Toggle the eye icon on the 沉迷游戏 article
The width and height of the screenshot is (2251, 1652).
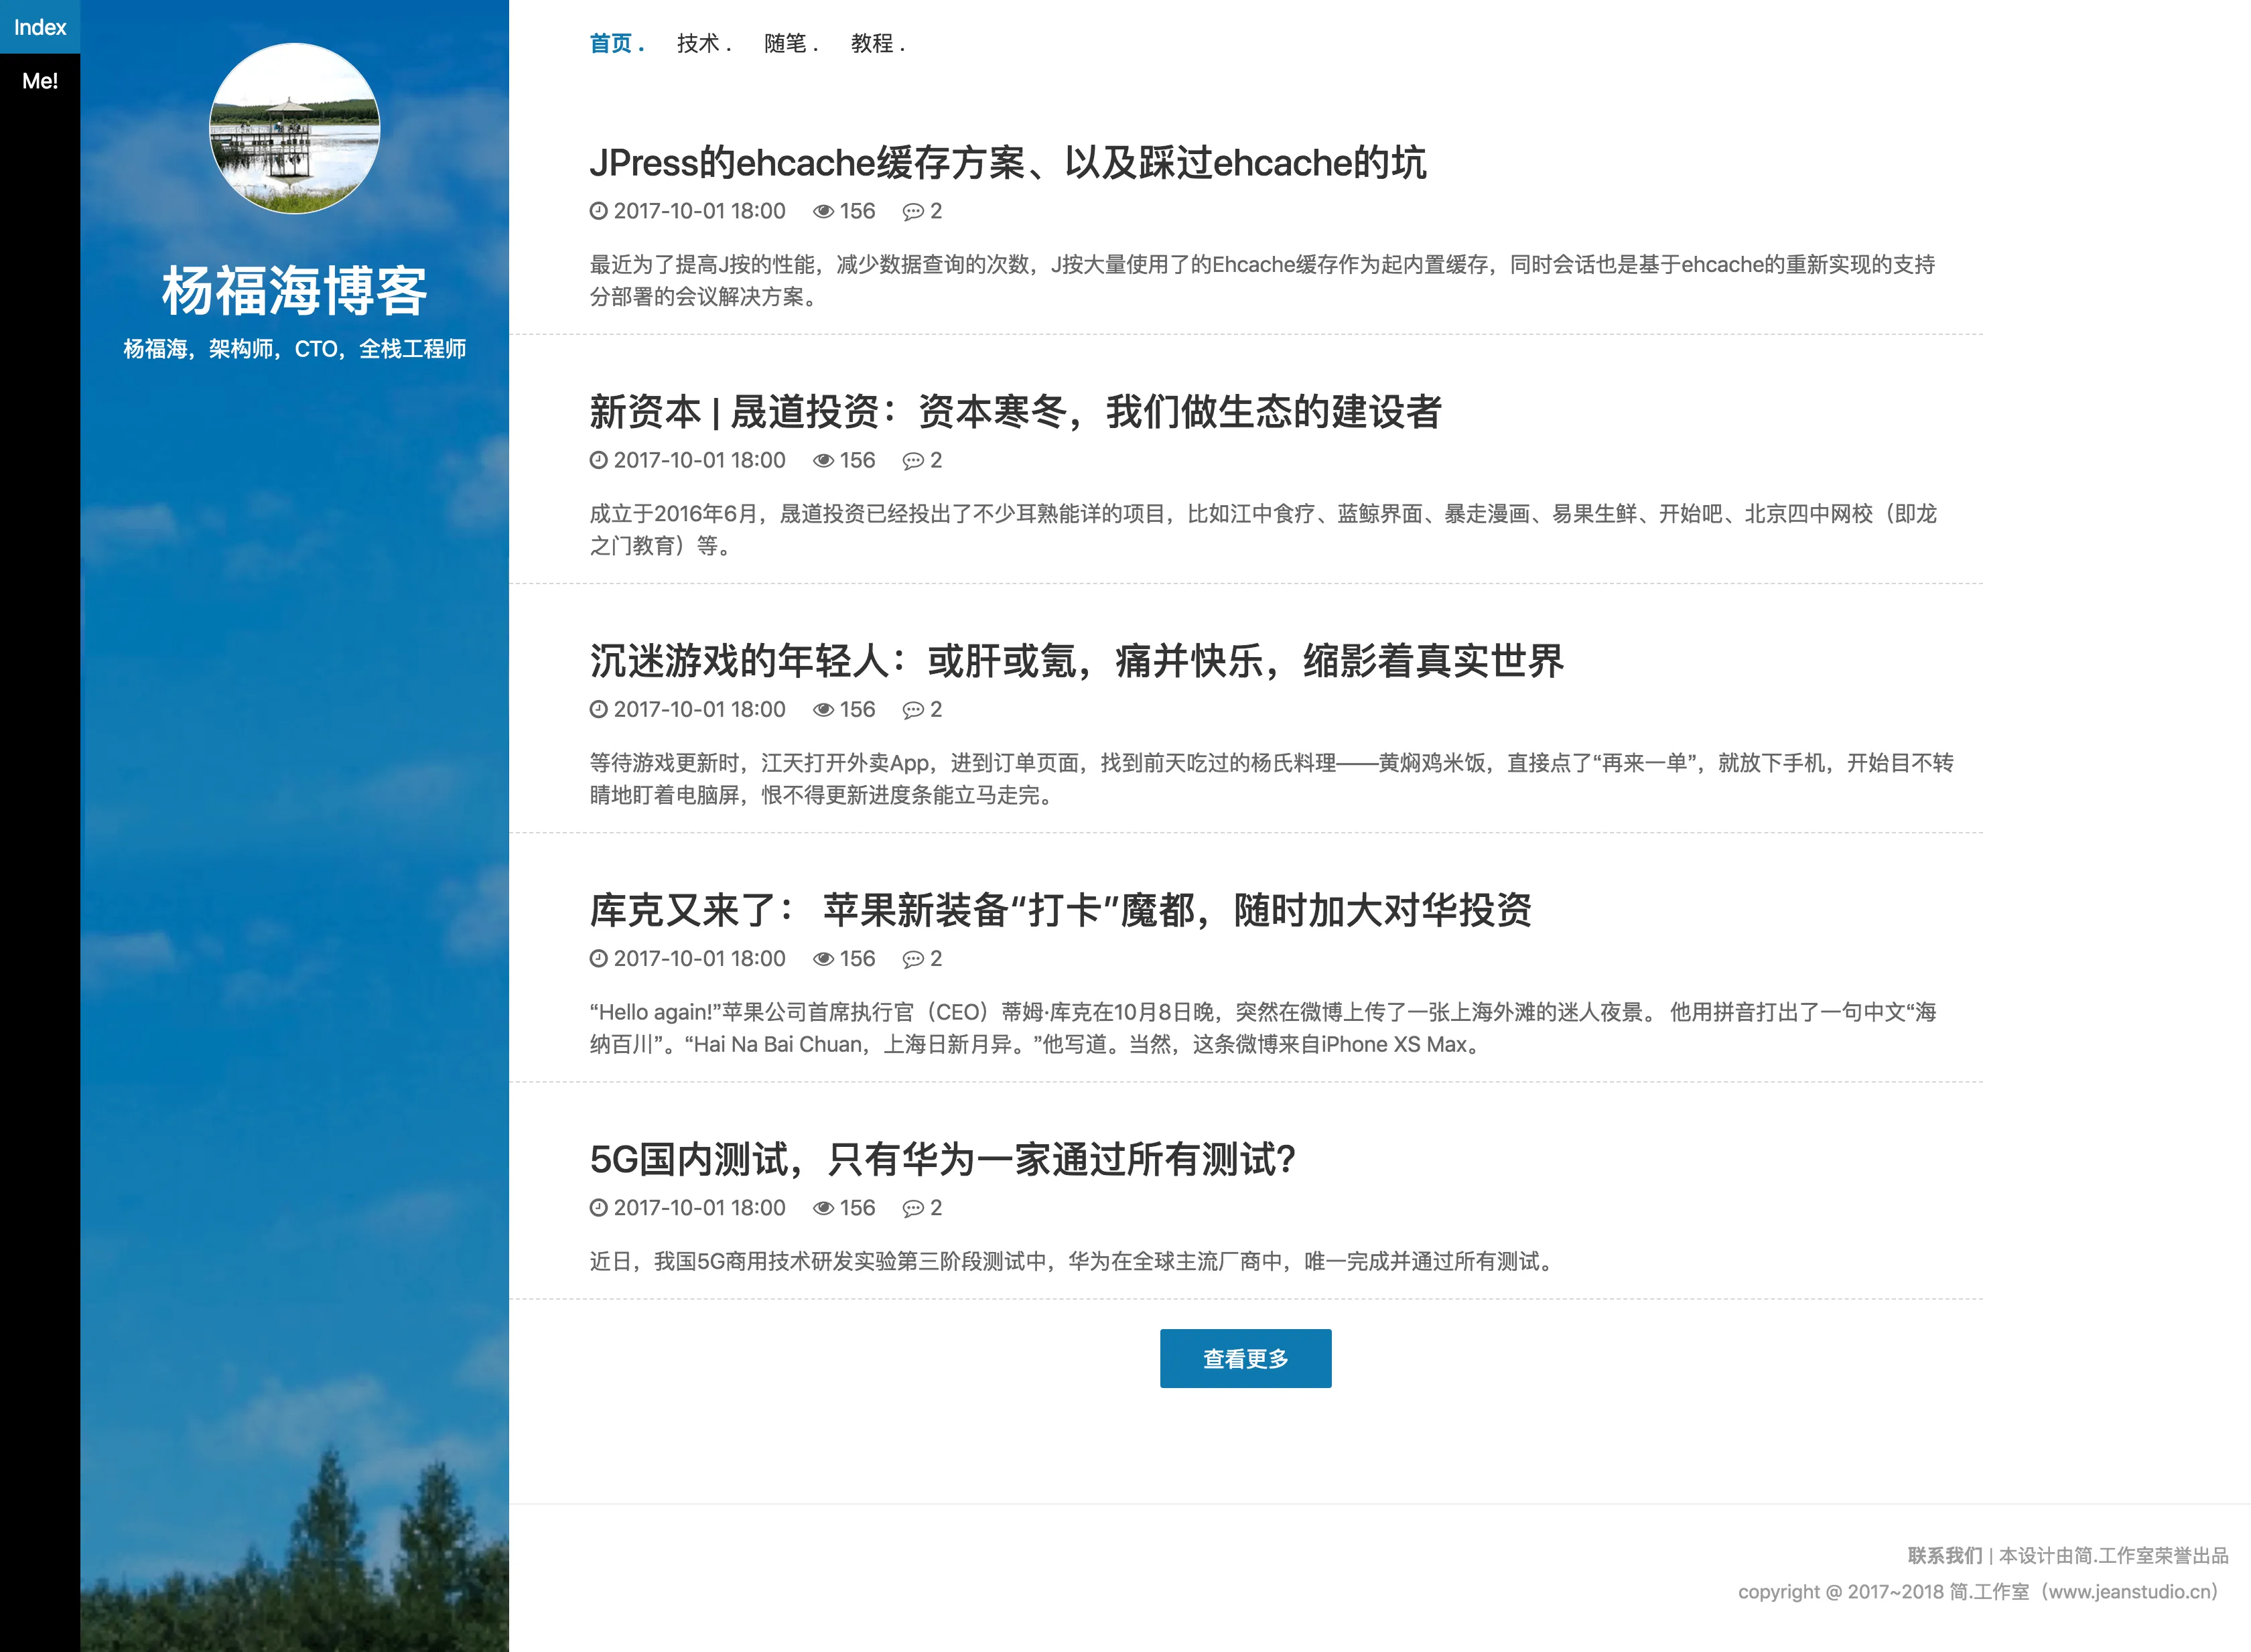823,709
